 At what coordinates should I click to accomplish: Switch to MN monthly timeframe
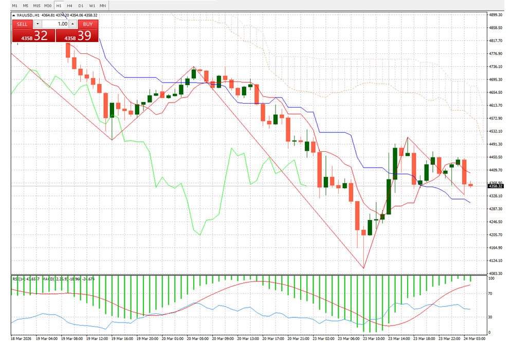[x=103, y=5]
